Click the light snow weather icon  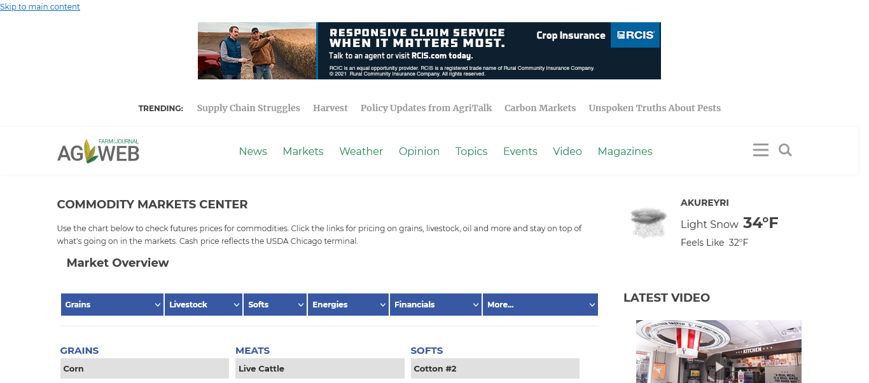point(648,222)
